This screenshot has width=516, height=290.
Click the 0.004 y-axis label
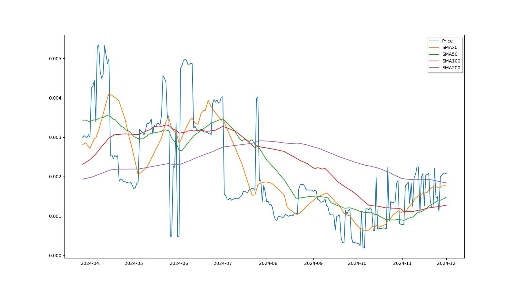[55, 98]
